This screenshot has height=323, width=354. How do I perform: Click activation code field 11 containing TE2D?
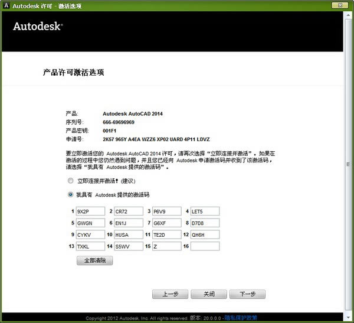tap(166, 235)
